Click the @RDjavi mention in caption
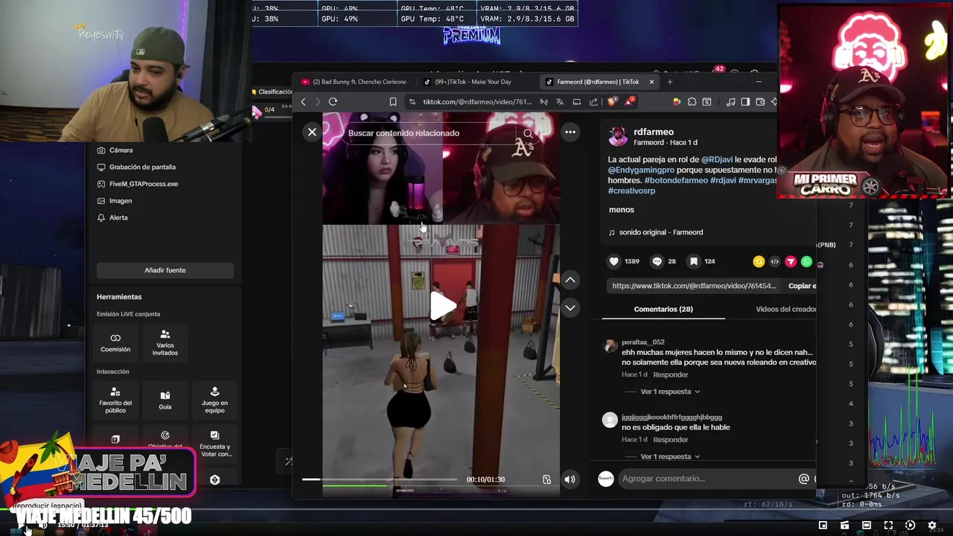Image resolution: width=953 pixels, height=536 pixels. [x=718, y=159]
